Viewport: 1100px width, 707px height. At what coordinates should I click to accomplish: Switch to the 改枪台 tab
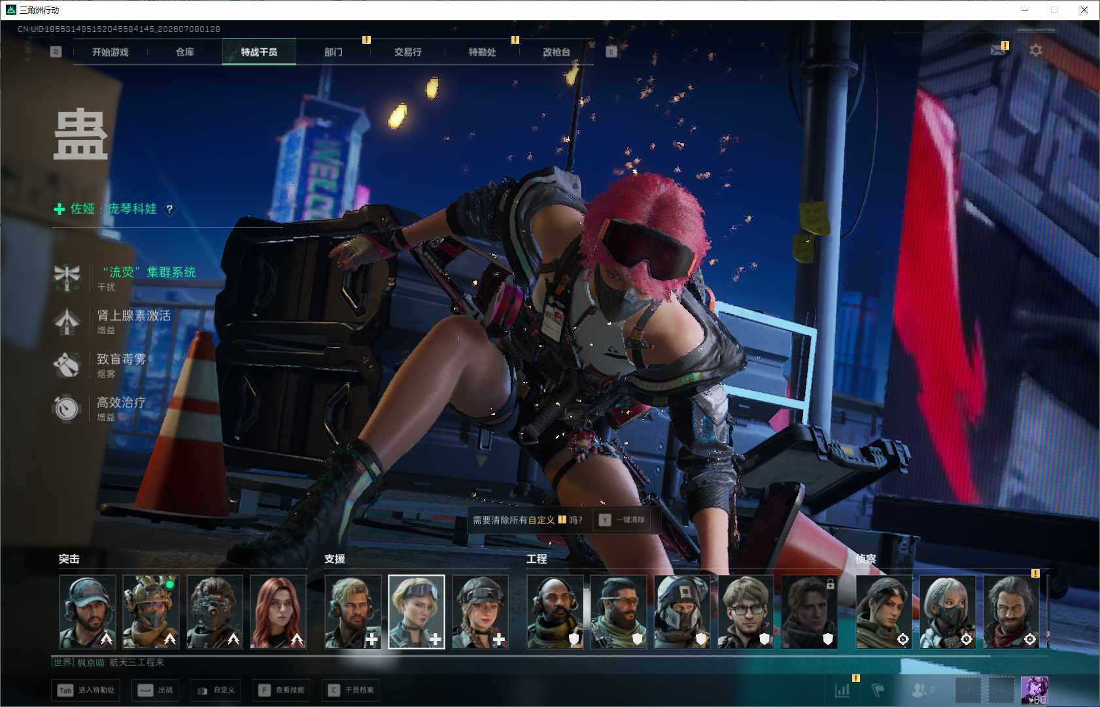[557, 52]
